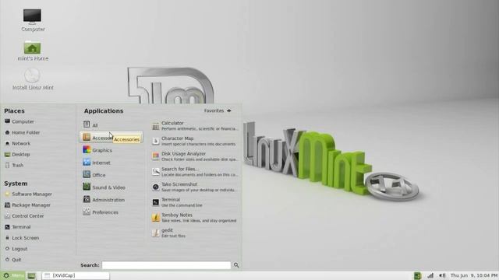This screenshot has width=499, height=280.
Task: Launch Search for Files
Action: pos(195,171)
